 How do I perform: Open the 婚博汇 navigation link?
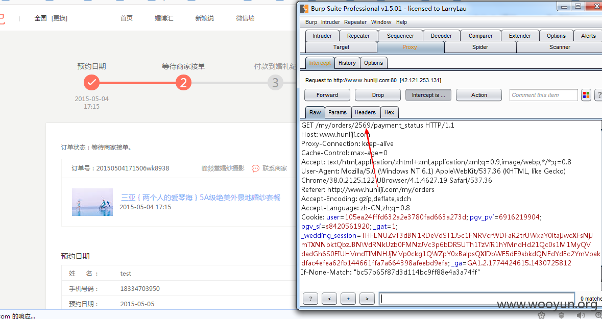pos(164,18)
